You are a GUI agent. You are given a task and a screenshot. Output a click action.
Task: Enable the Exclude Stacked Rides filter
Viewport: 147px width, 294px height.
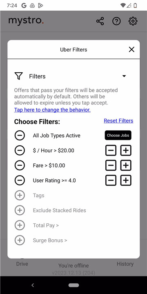pyautogui.click(x=20, y=210)
